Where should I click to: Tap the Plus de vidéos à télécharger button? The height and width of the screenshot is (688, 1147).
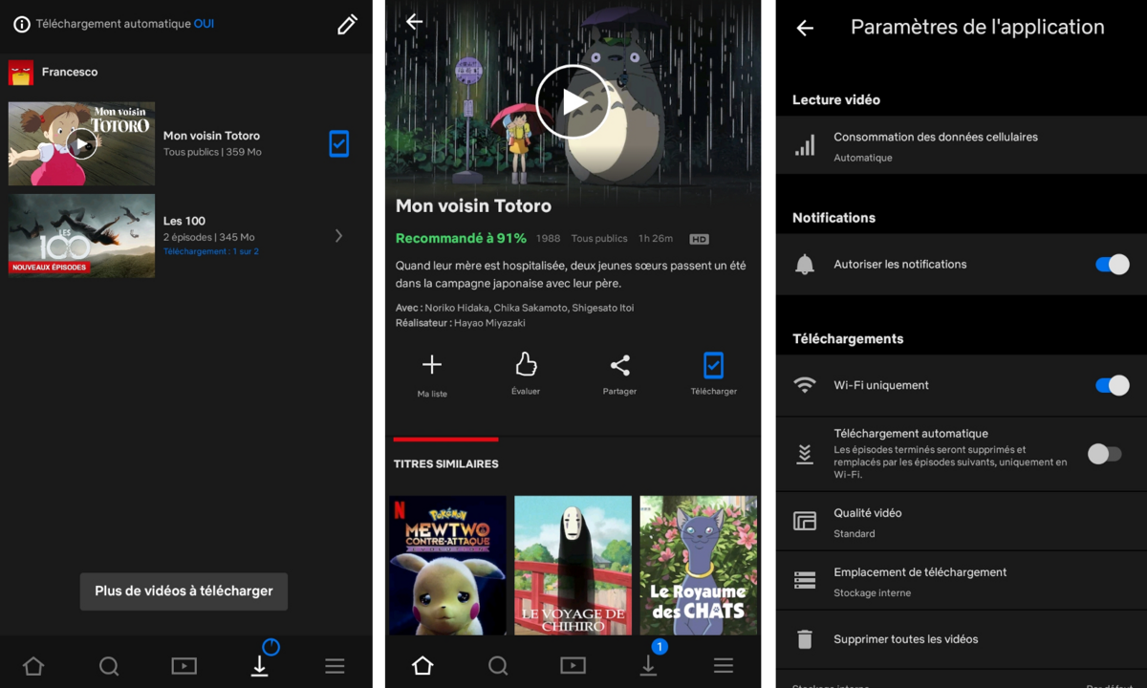pyautogui.click(x=184, y=591)
